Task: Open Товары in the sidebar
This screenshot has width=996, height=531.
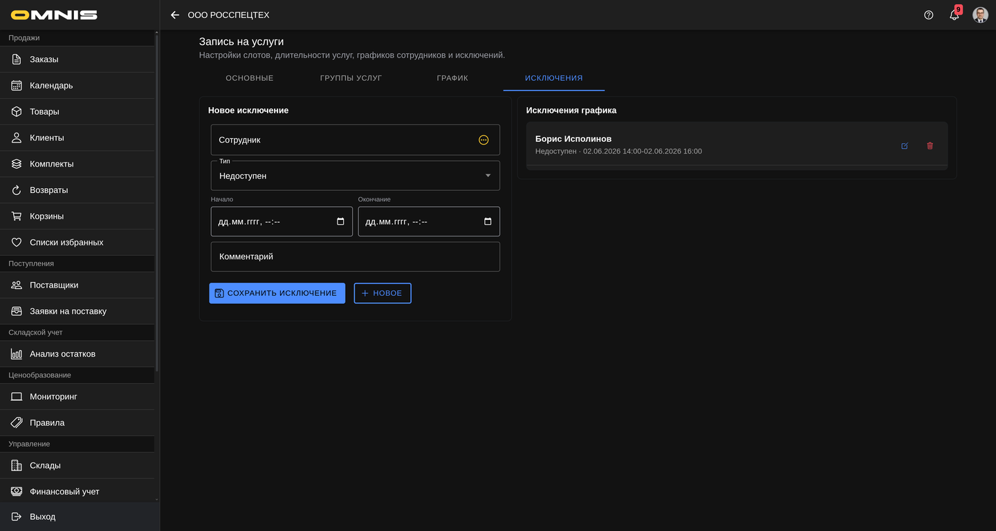Action: tap(77, 112)
